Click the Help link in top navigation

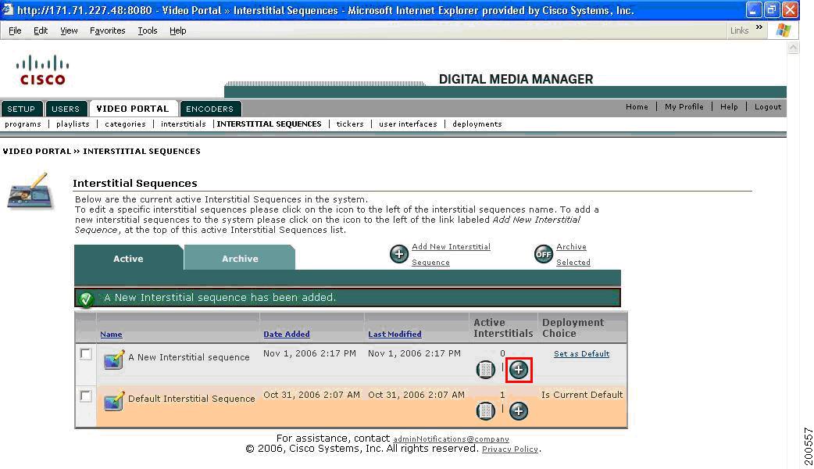[729, 106]
